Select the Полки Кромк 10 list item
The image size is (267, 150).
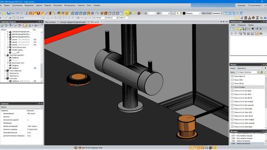[x=239, y=76]
